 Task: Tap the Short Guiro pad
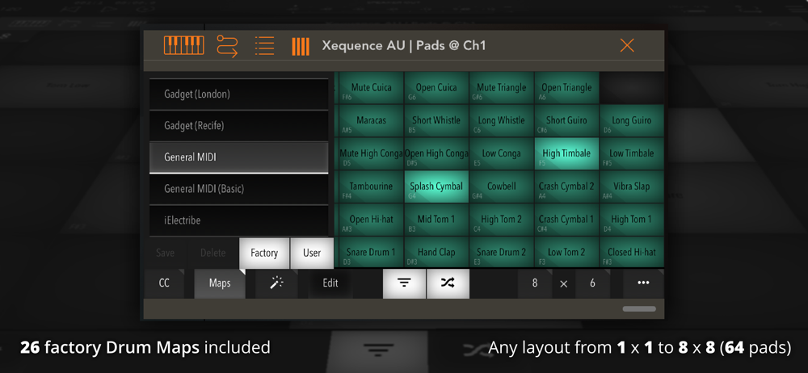click(x=566, y=120)
